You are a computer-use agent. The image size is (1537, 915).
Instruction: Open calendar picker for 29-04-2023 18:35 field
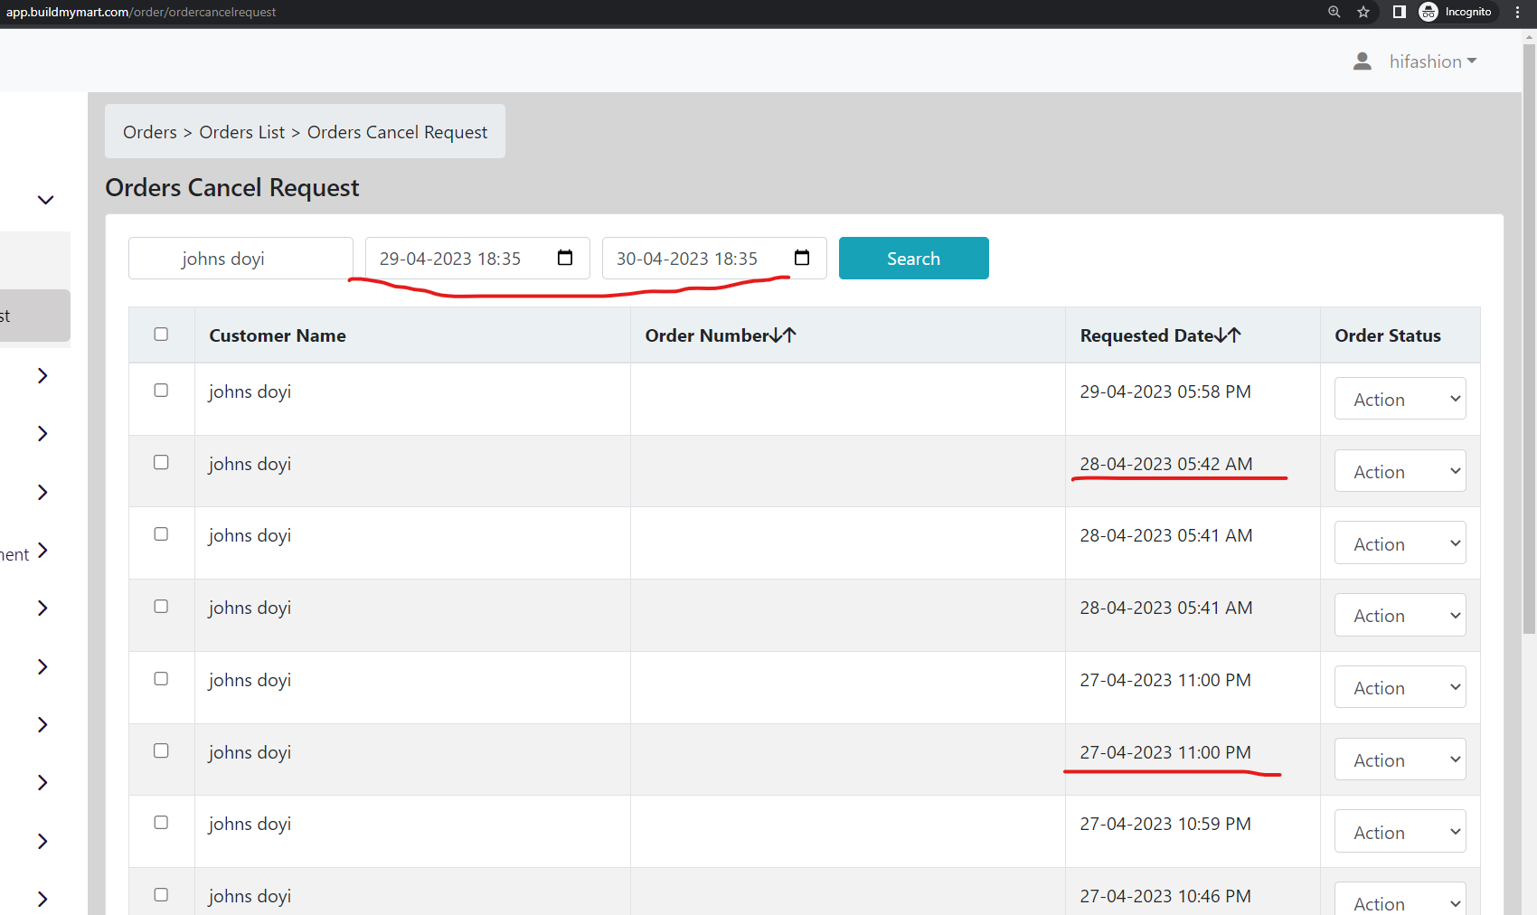(565, 258)
